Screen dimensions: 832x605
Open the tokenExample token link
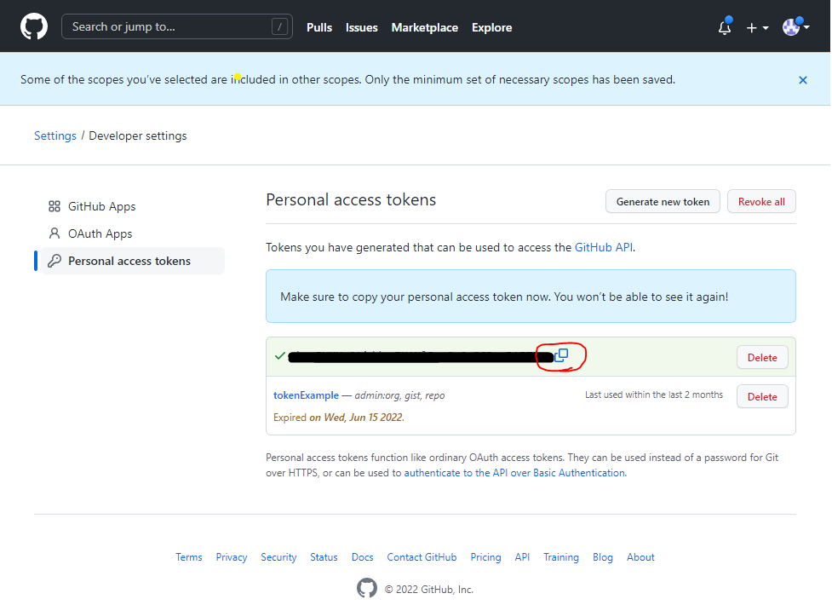coord(307,395)
